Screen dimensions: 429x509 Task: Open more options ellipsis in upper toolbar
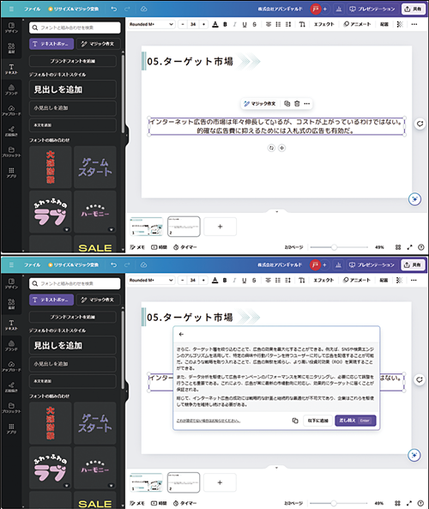[414, 24]
